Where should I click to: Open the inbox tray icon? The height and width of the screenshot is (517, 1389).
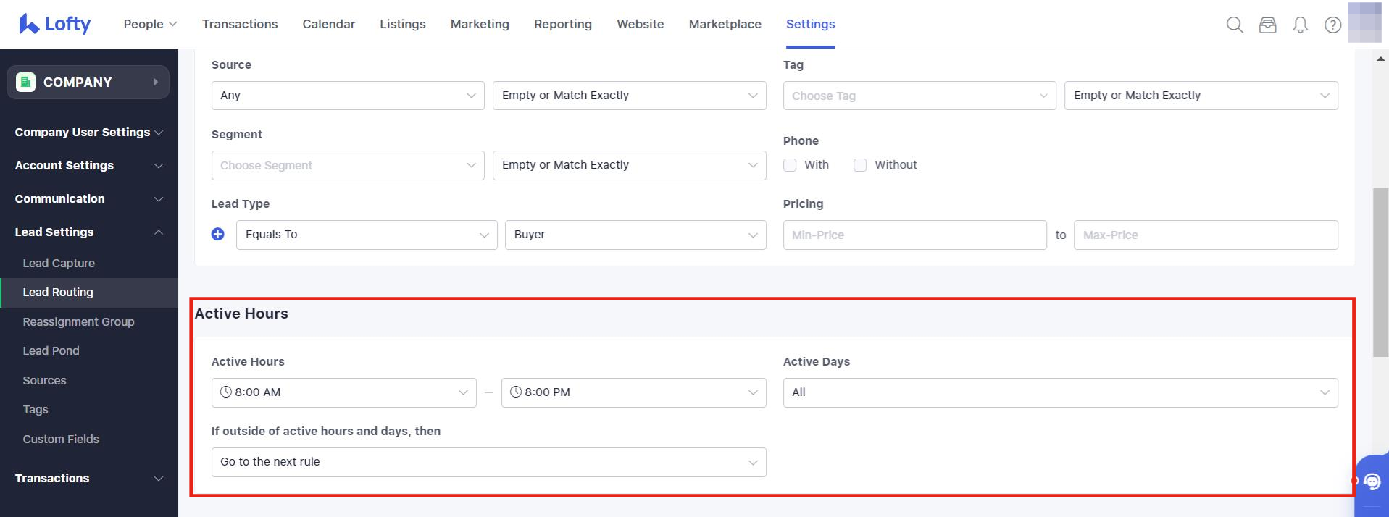coord(1267,25)
